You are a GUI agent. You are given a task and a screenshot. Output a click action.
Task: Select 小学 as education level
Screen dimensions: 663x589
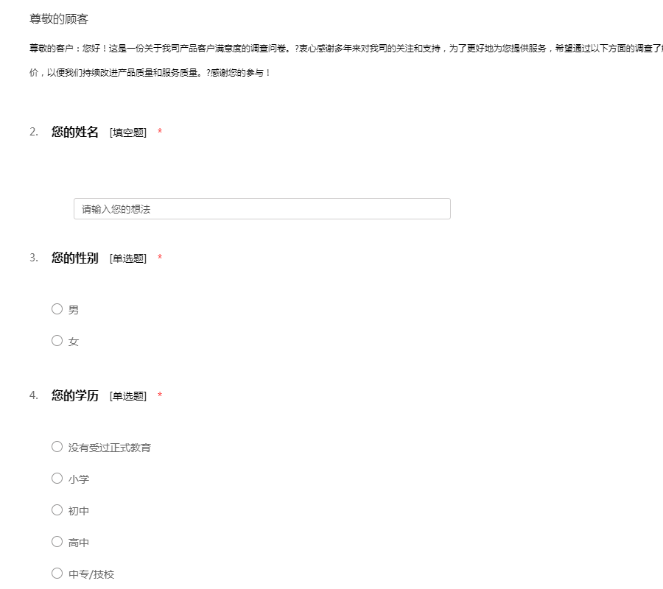point(57,479)
